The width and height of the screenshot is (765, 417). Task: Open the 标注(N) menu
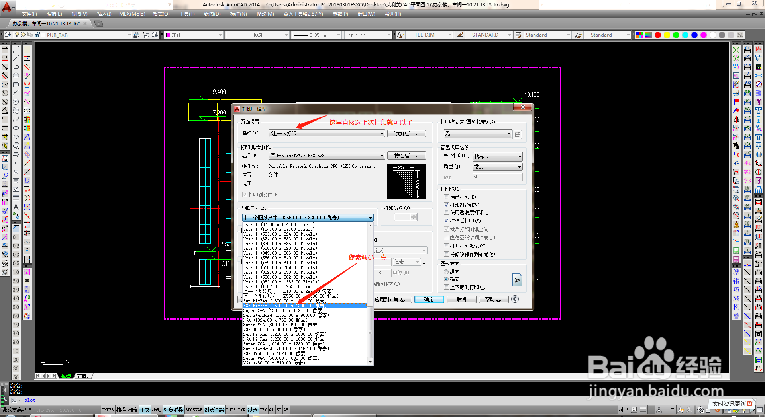click(x=238, y=14)
